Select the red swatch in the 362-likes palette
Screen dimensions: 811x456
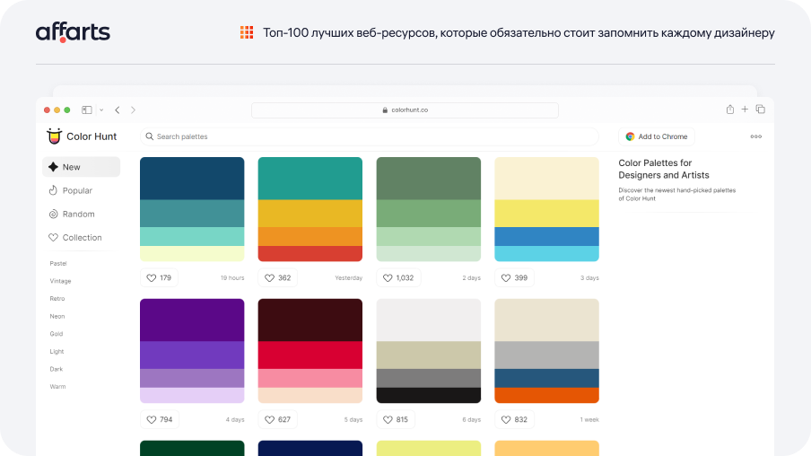tap(310, 254)
